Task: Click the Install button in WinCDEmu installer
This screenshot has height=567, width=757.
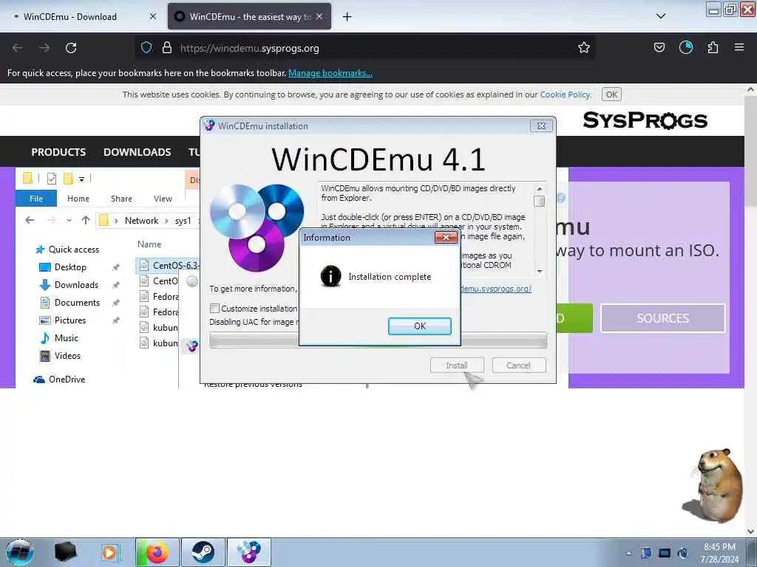Action: click(457, 365)
